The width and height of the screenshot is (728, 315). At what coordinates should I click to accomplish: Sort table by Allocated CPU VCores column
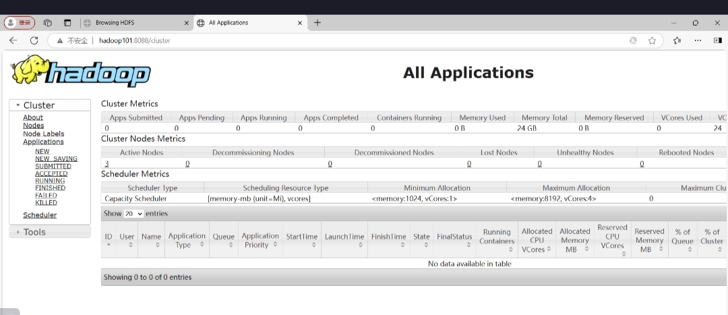pos(537,239)
